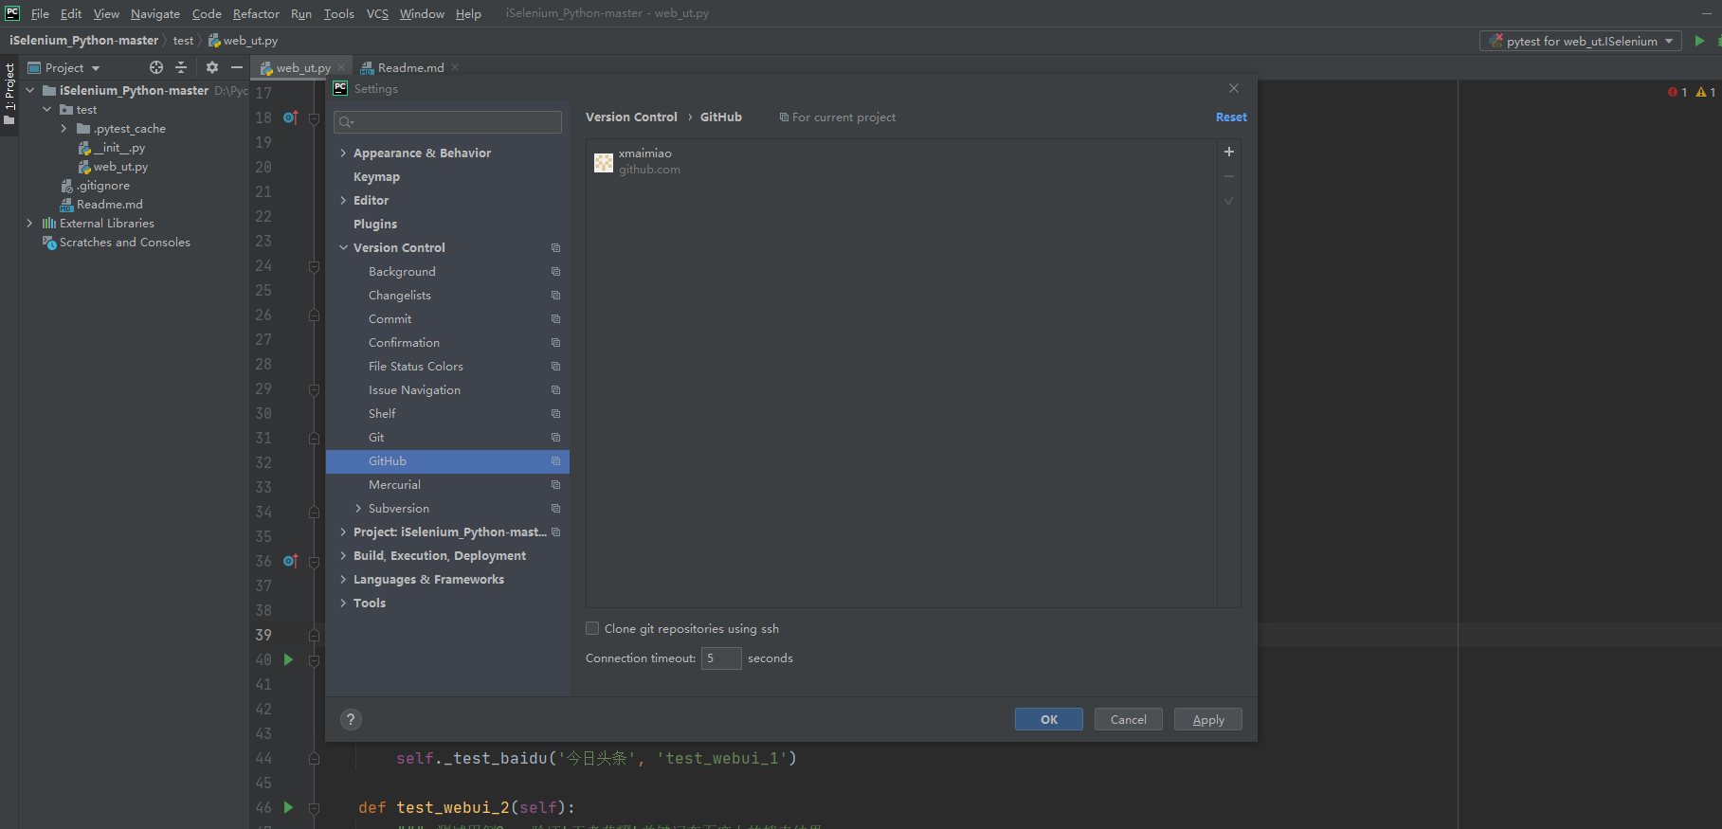Expand .pytest_cache folder in tree
This screenshot has width=1722, height=829.
(63, 129)
